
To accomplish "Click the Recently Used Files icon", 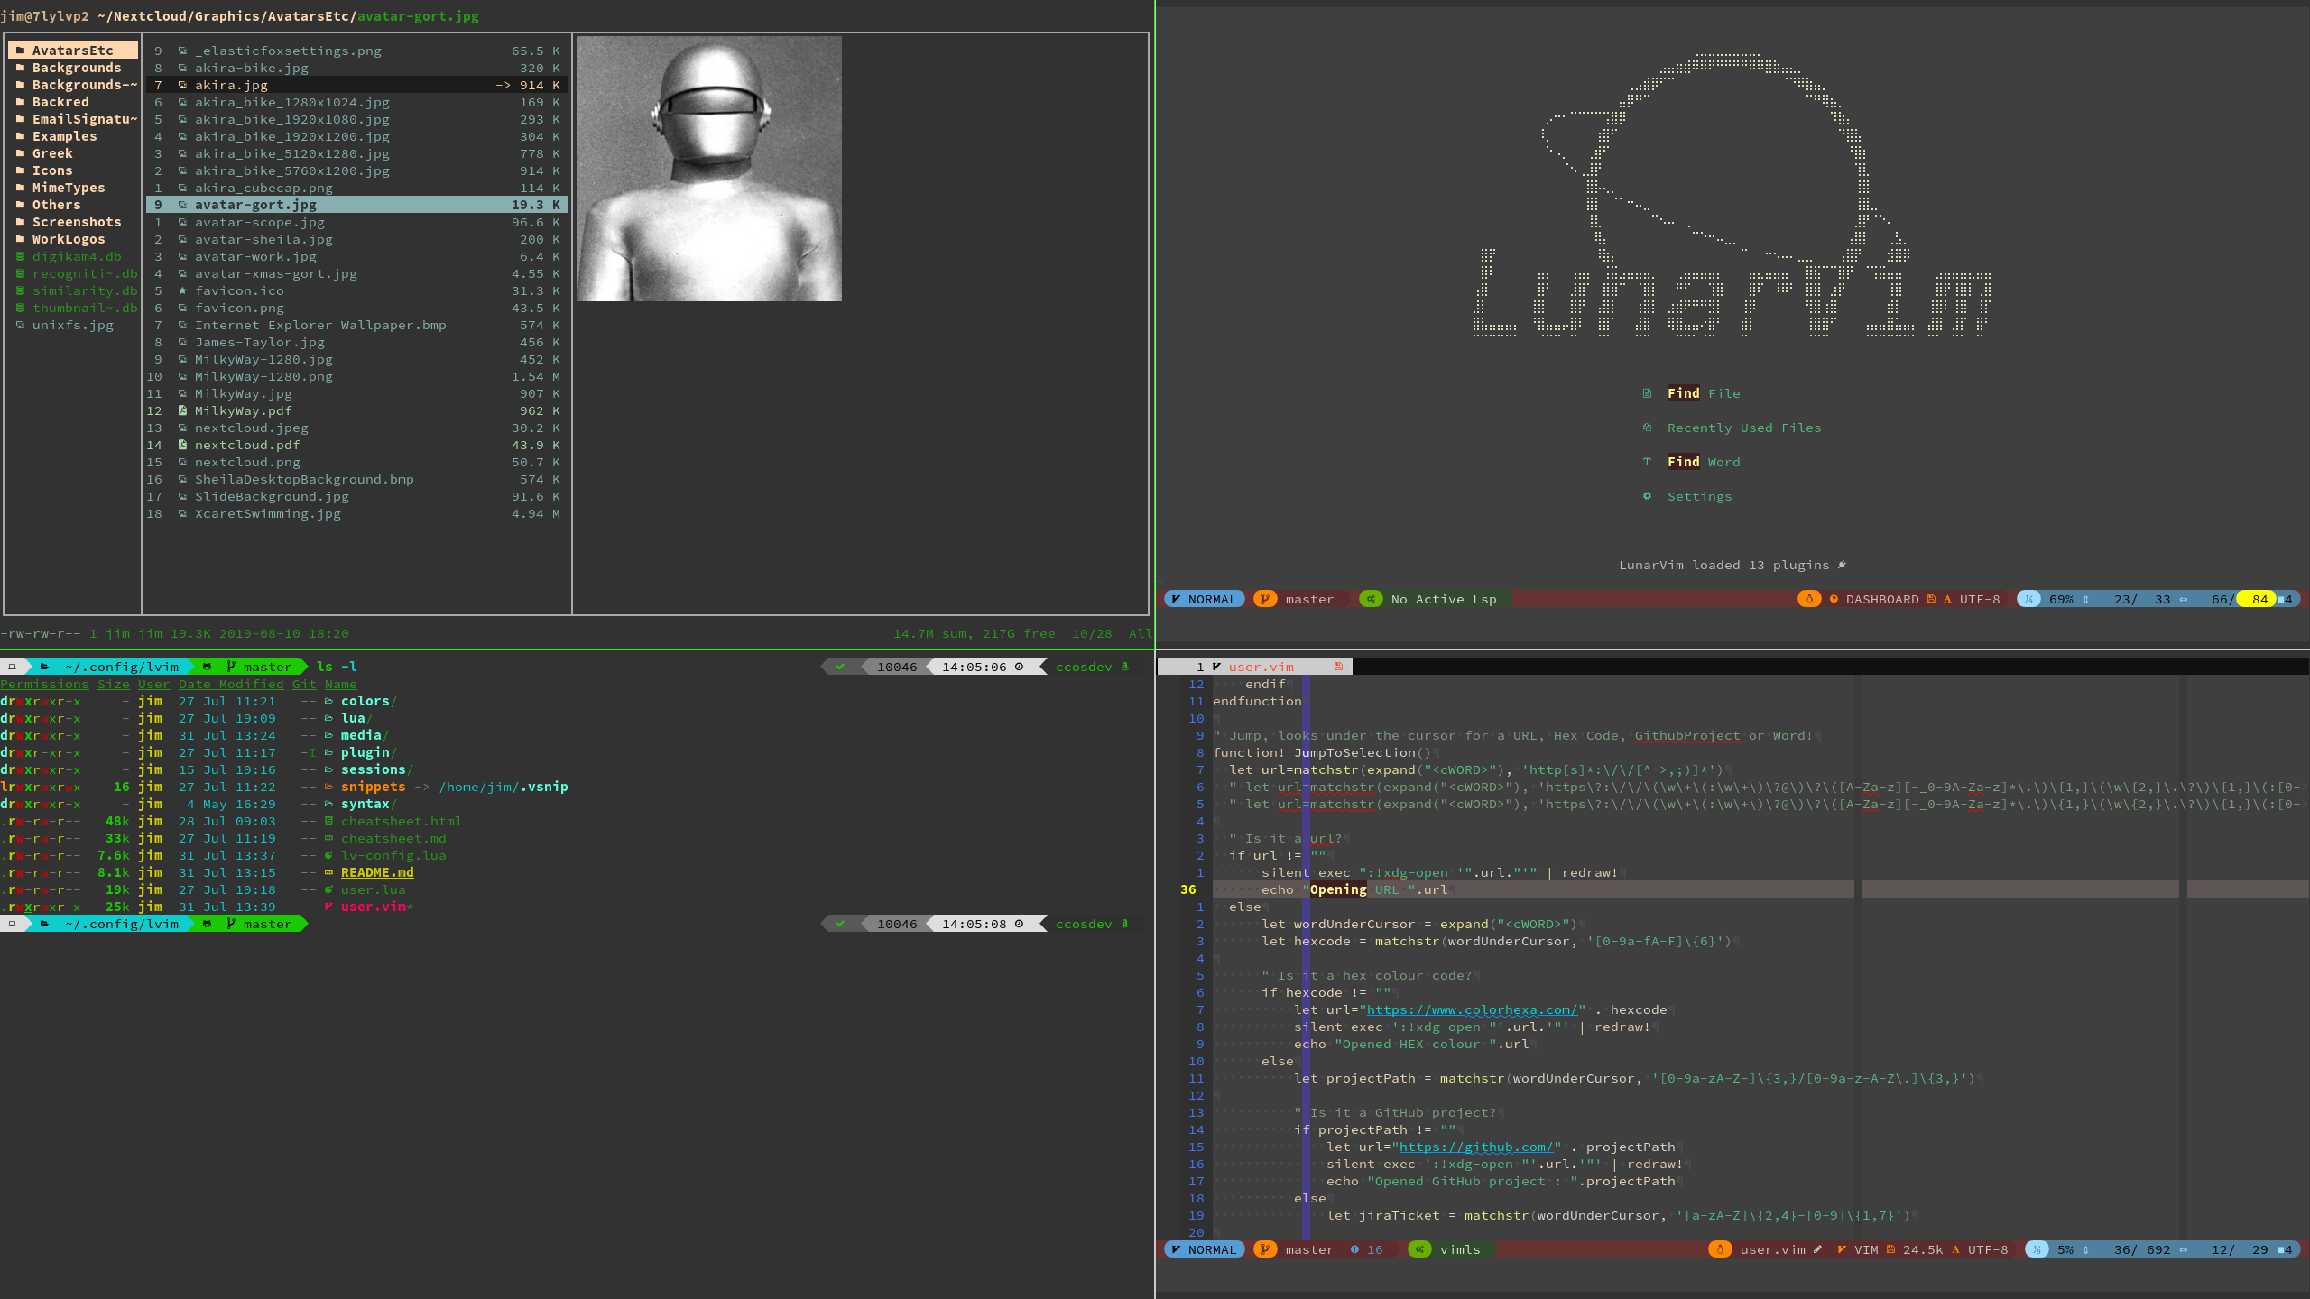I will coord(1647,428).
